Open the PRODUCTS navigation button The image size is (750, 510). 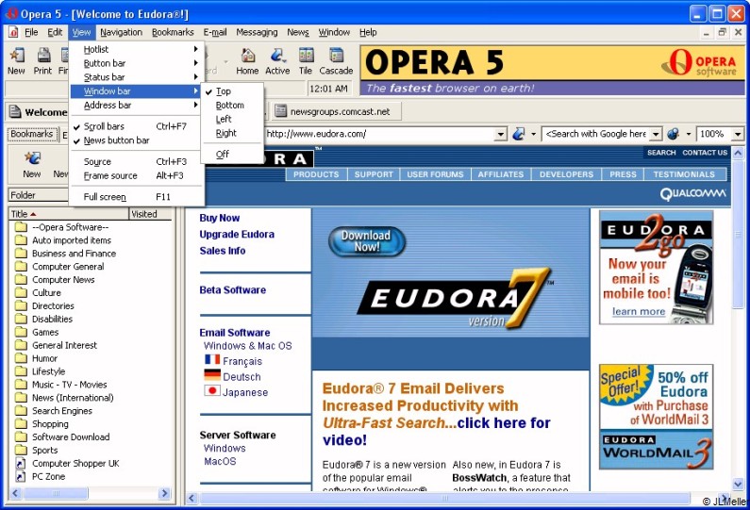[x=316, y=174]
